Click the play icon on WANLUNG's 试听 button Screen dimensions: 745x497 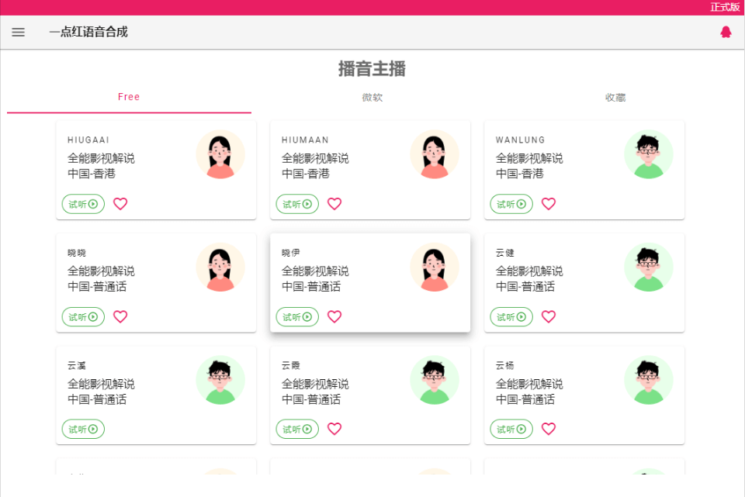pos(520,204)
